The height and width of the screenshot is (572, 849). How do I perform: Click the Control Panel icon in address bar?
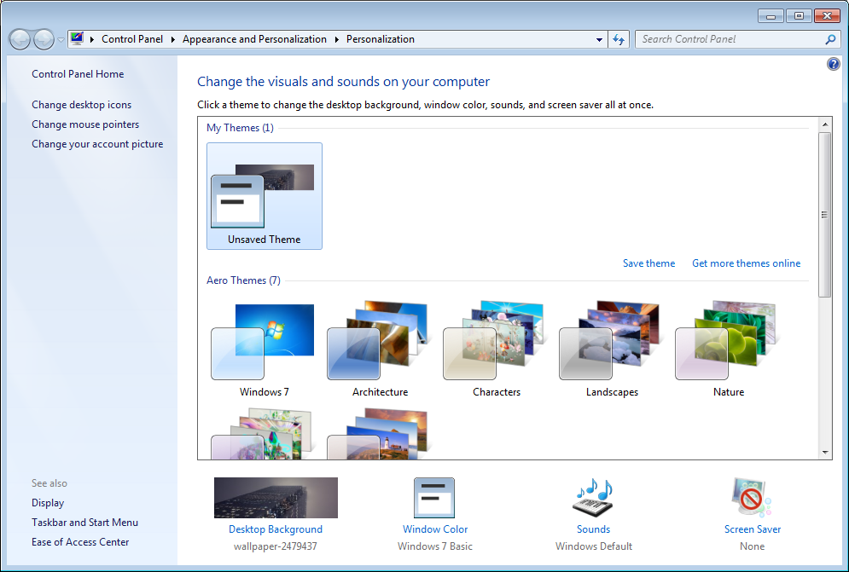click(x=77, y=39)
